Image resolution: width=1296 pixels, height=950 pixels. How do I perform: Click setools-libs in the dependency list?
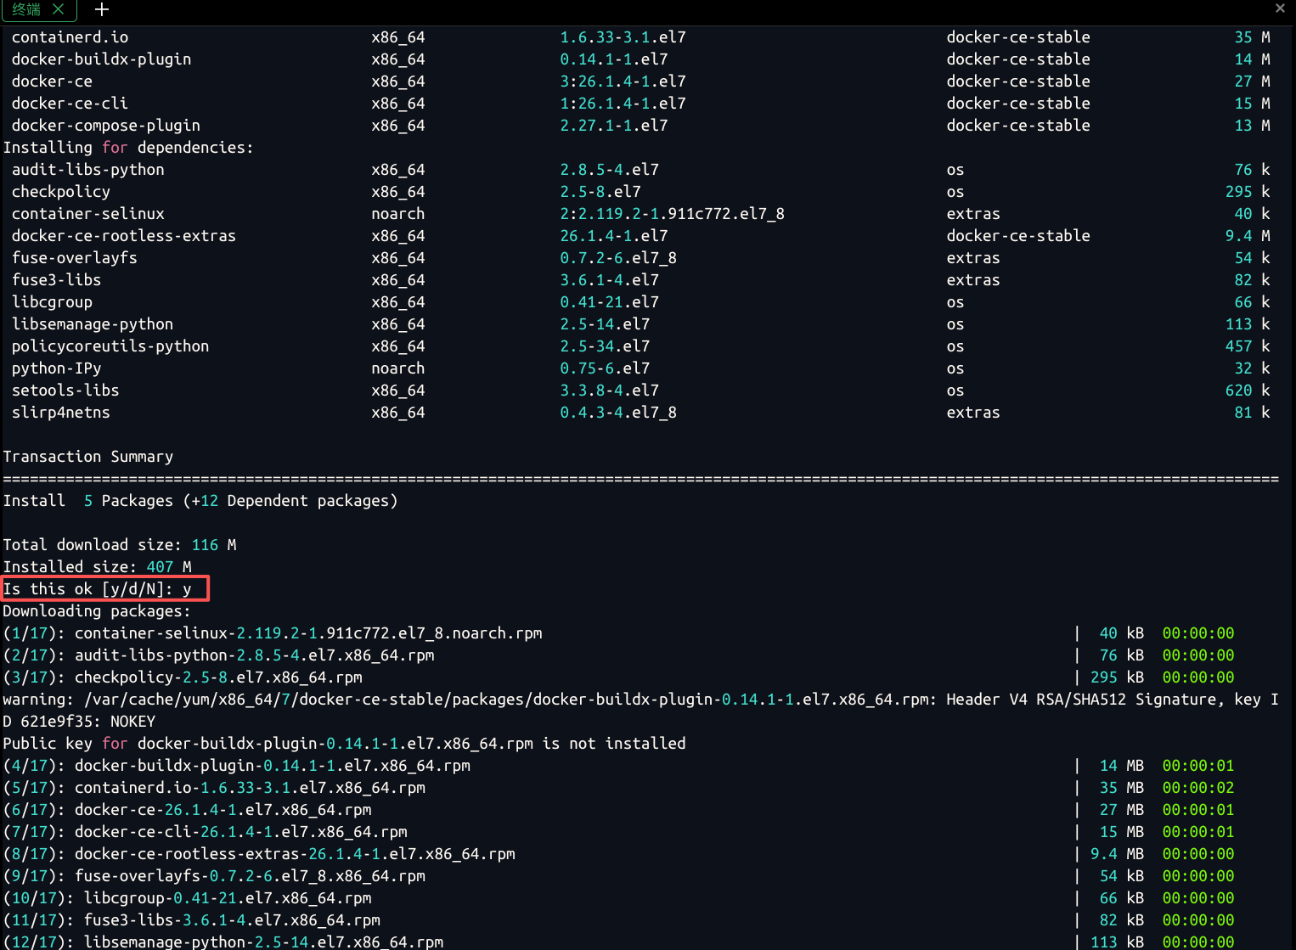65,391
